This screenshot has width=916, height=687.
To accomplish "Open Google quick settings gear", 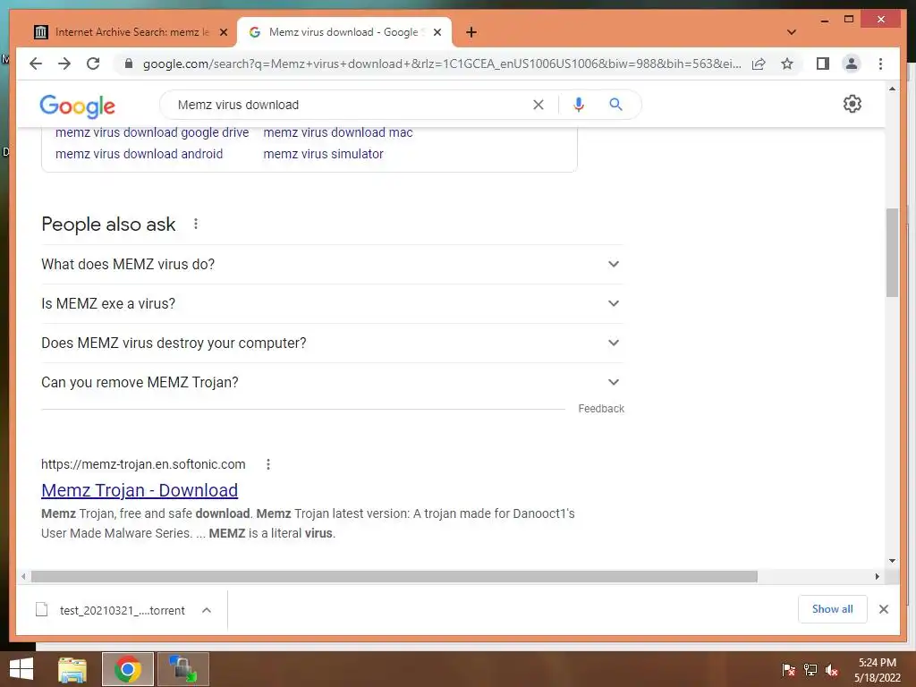I will (x=852, y=104).
